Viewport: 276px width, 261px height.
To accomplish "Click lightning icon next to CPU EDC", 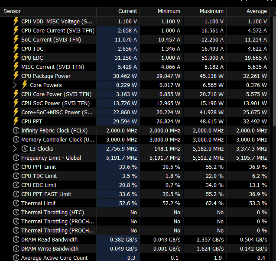I will (x=16, y=58).
